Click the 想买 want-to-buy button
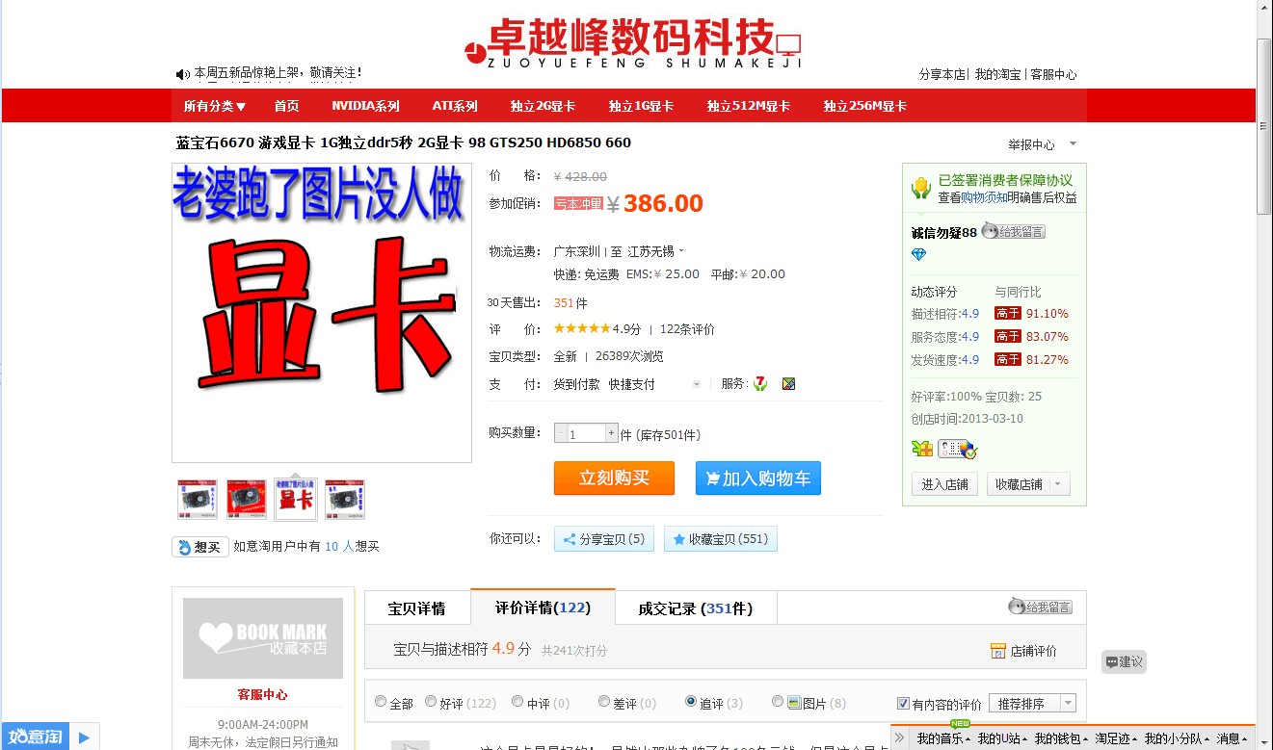The height and width of the screenshot is (750, 1273). click(200, 547)
